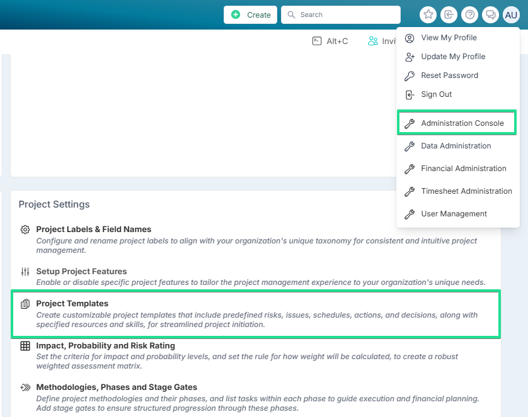528x417 pixels.
Task: Click the 'Define project methodologies' description
Action: [258, 403]
